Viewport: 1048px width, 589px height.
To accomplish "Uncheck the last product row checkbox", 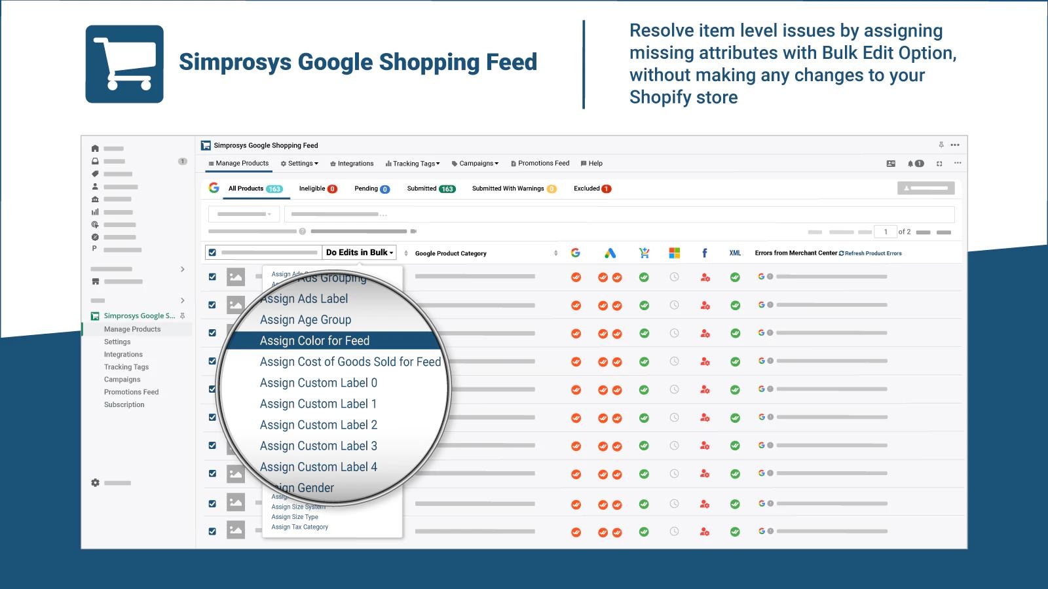I will pos(212,531).
